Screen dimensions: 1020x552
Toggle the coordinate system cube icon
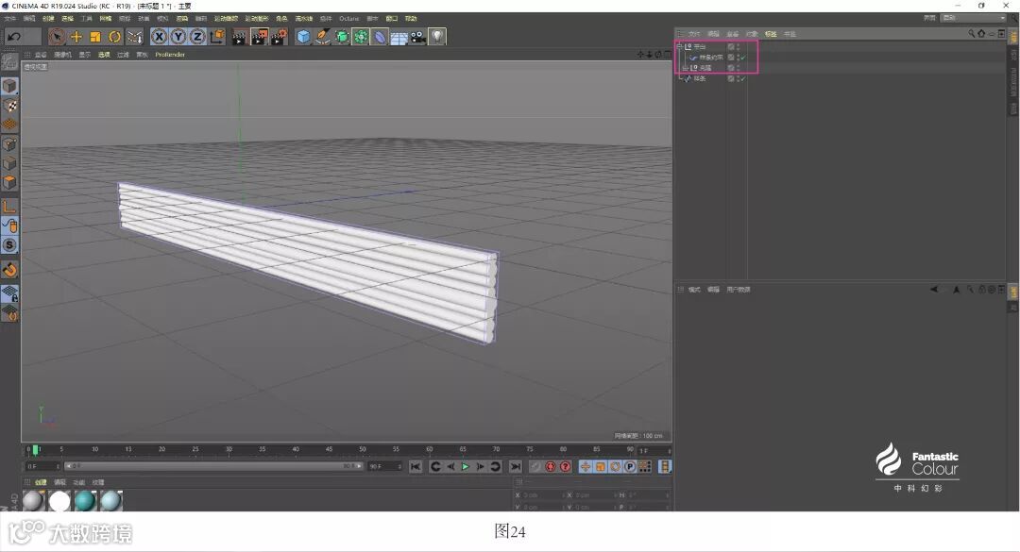coord(217,37)
